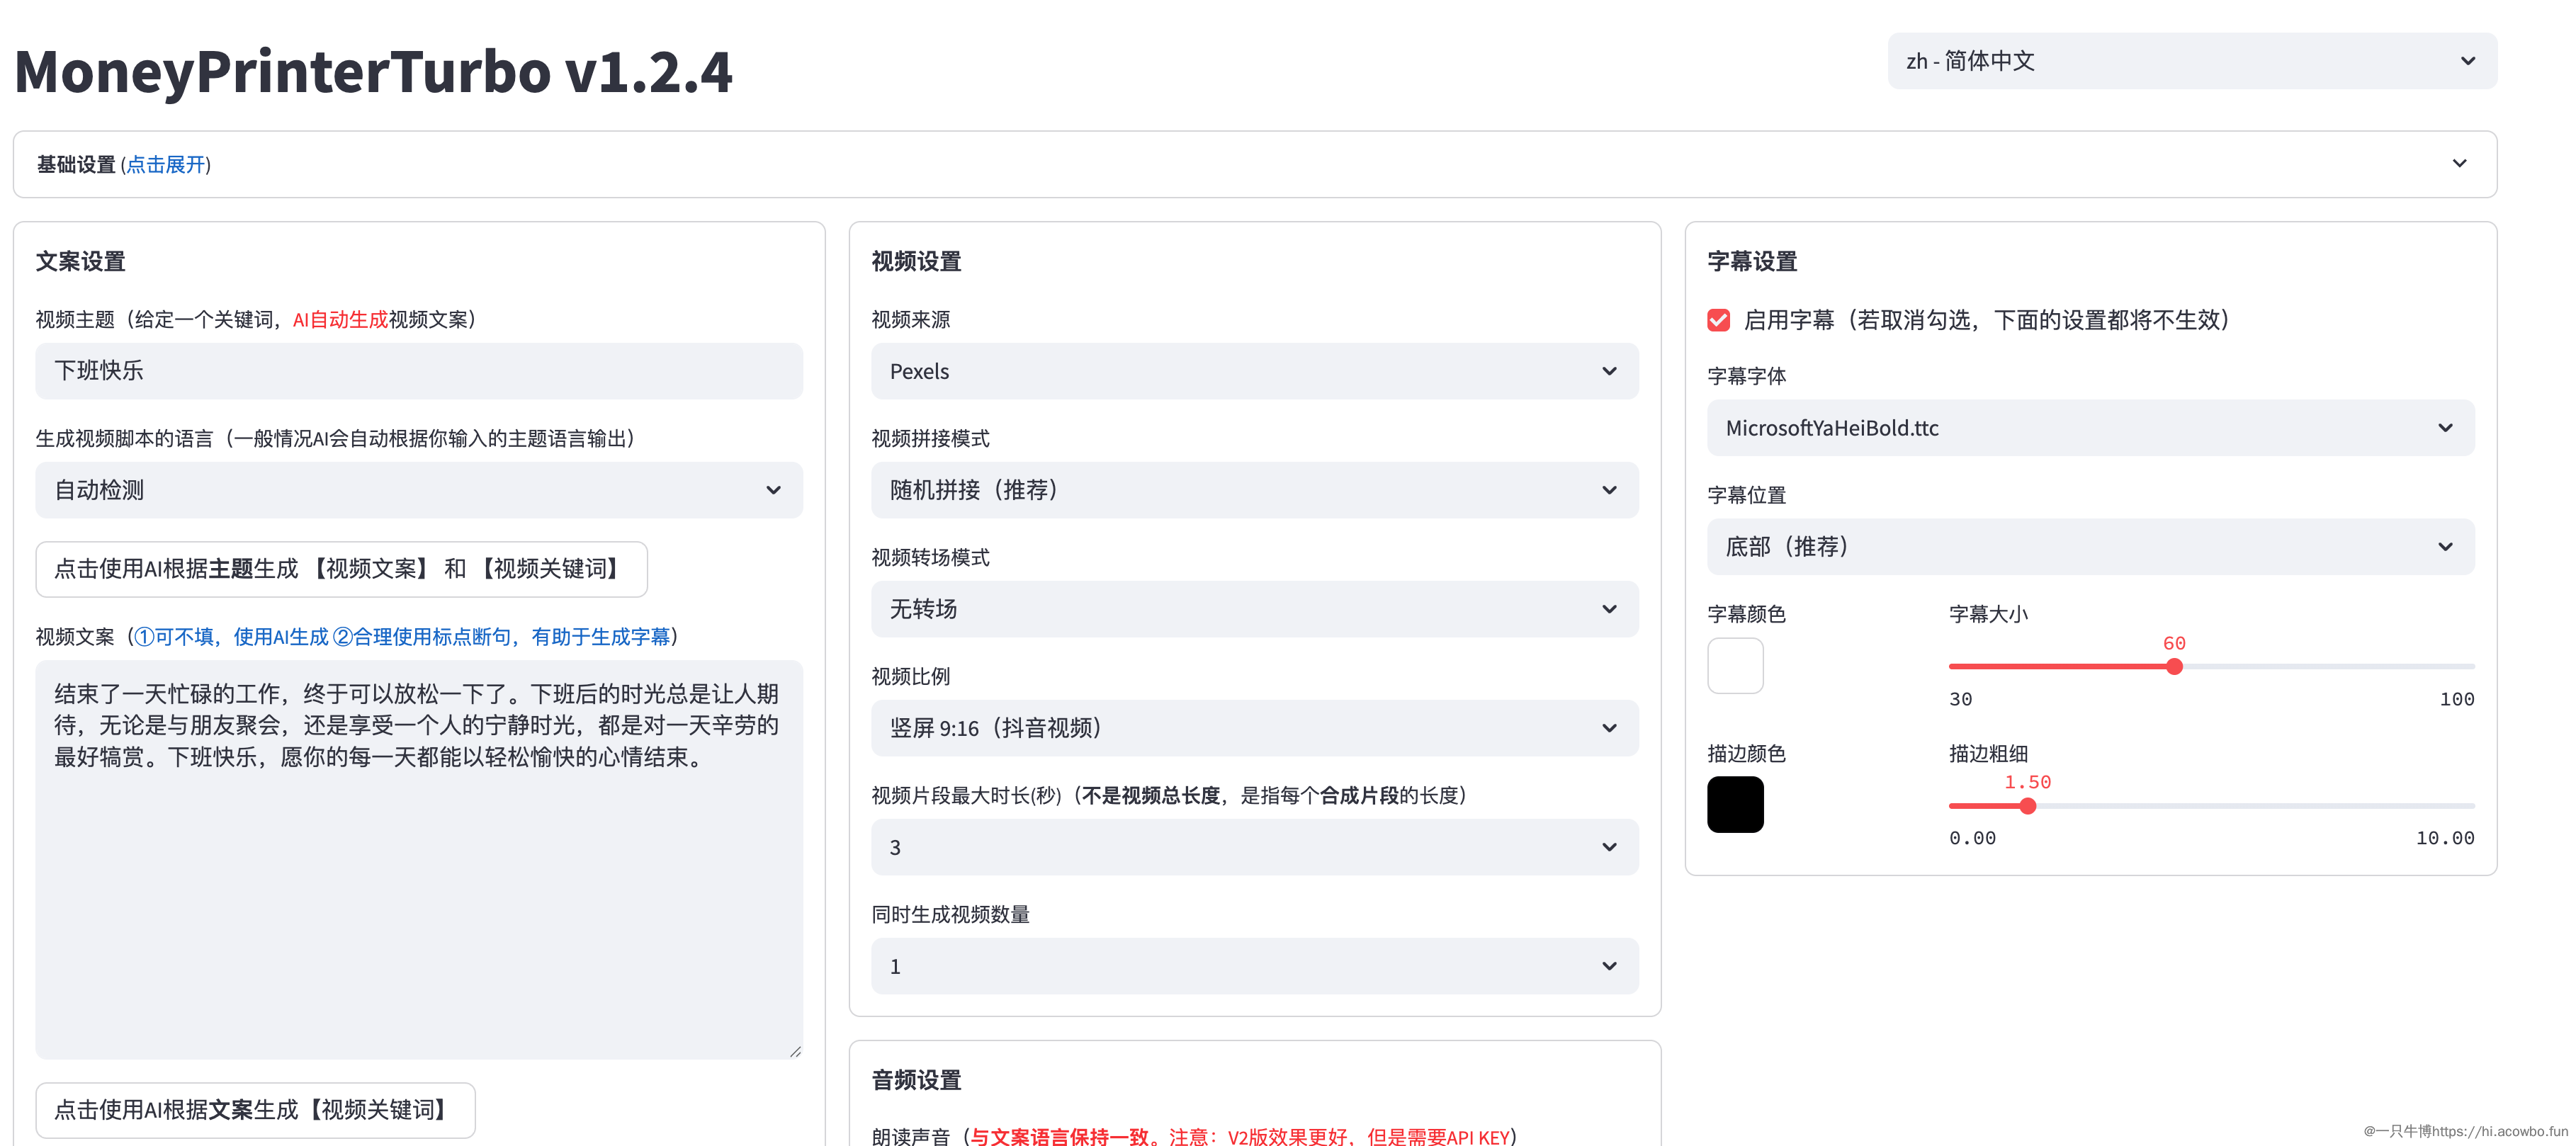Open the 字幕位置 底部 dropdown
Screen dimensions: 2576x1146
pyautogui.click(x=2090, y=547)
